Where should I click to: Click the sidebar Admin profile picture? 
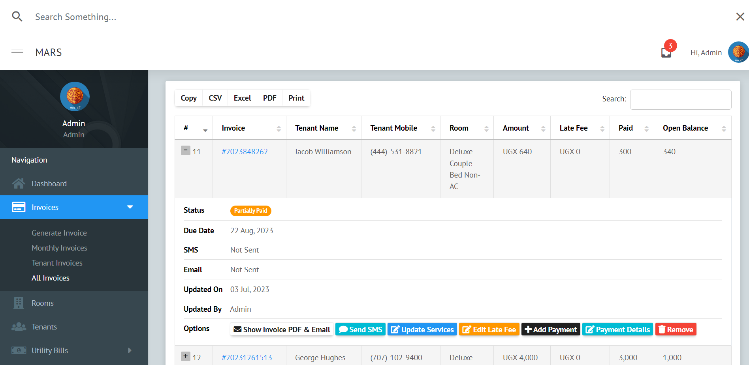point(75,97)
